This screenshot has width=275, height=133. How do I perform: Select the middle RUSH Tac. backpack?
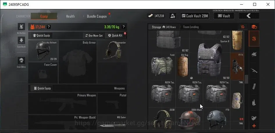coord(189,94)
